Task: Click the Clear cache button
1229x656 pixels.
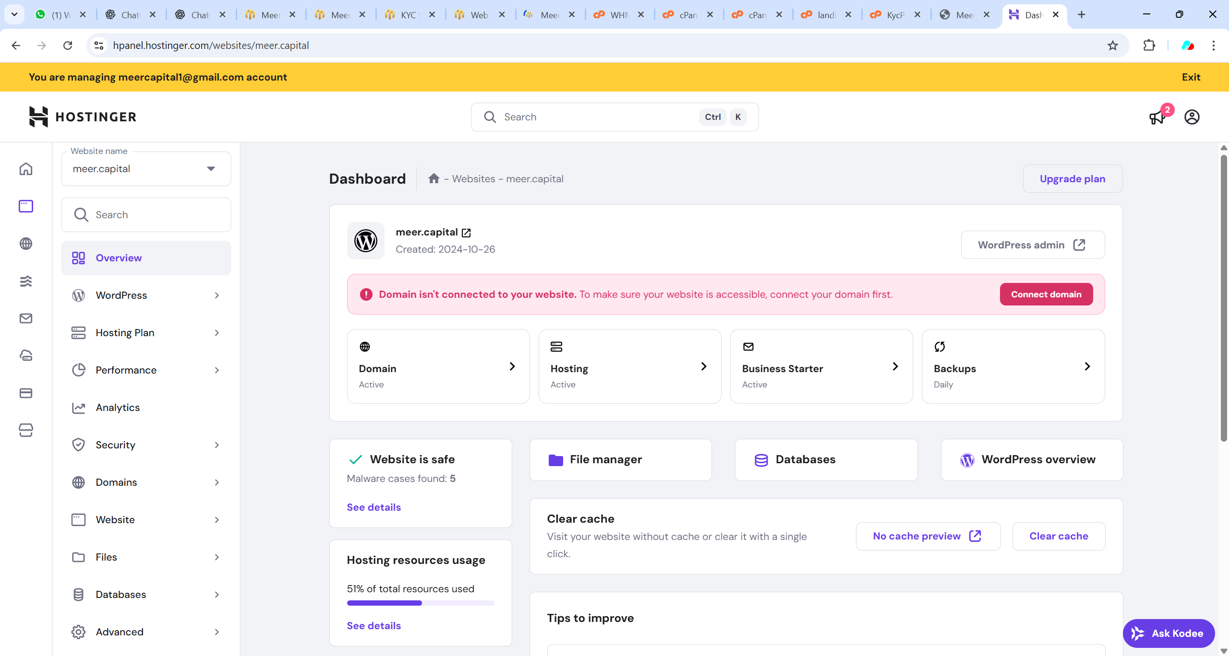Action: click(x=1058, y=536)
